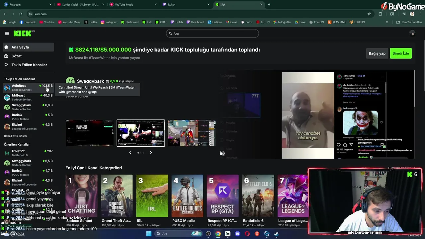This screenshot has width=425, height=239.
Task: Reload the kick.com page
Action: [21, 14]
